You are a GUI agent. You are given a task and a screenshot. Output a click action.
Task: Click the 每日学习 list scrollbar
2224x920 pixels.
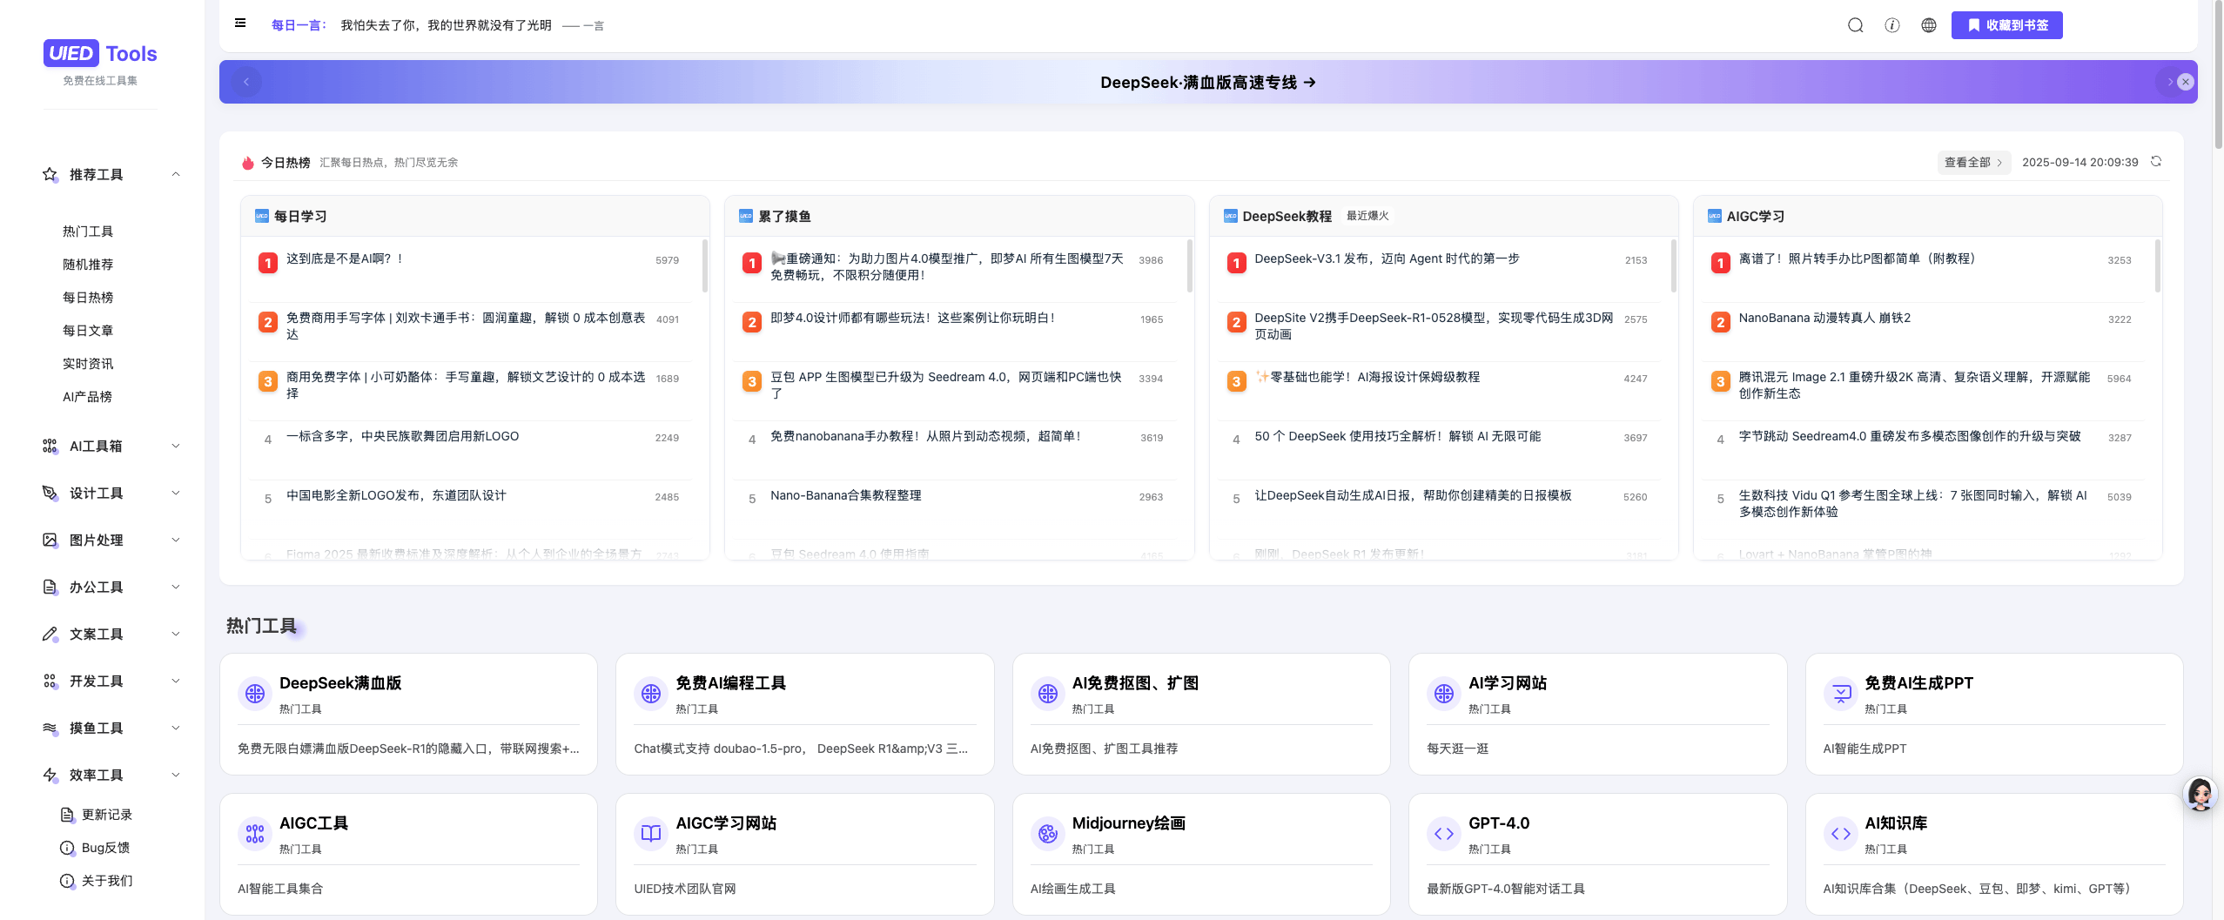(703, 266)
